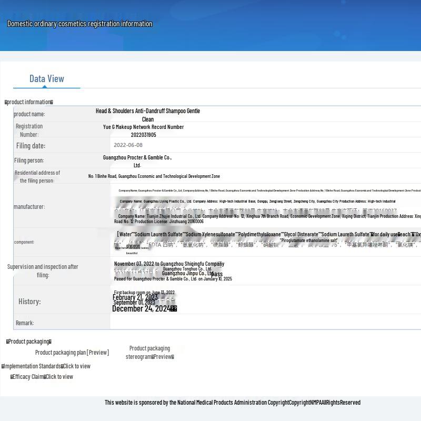Click the National Medical Products Administration footer text

click(x=232, y=403)
